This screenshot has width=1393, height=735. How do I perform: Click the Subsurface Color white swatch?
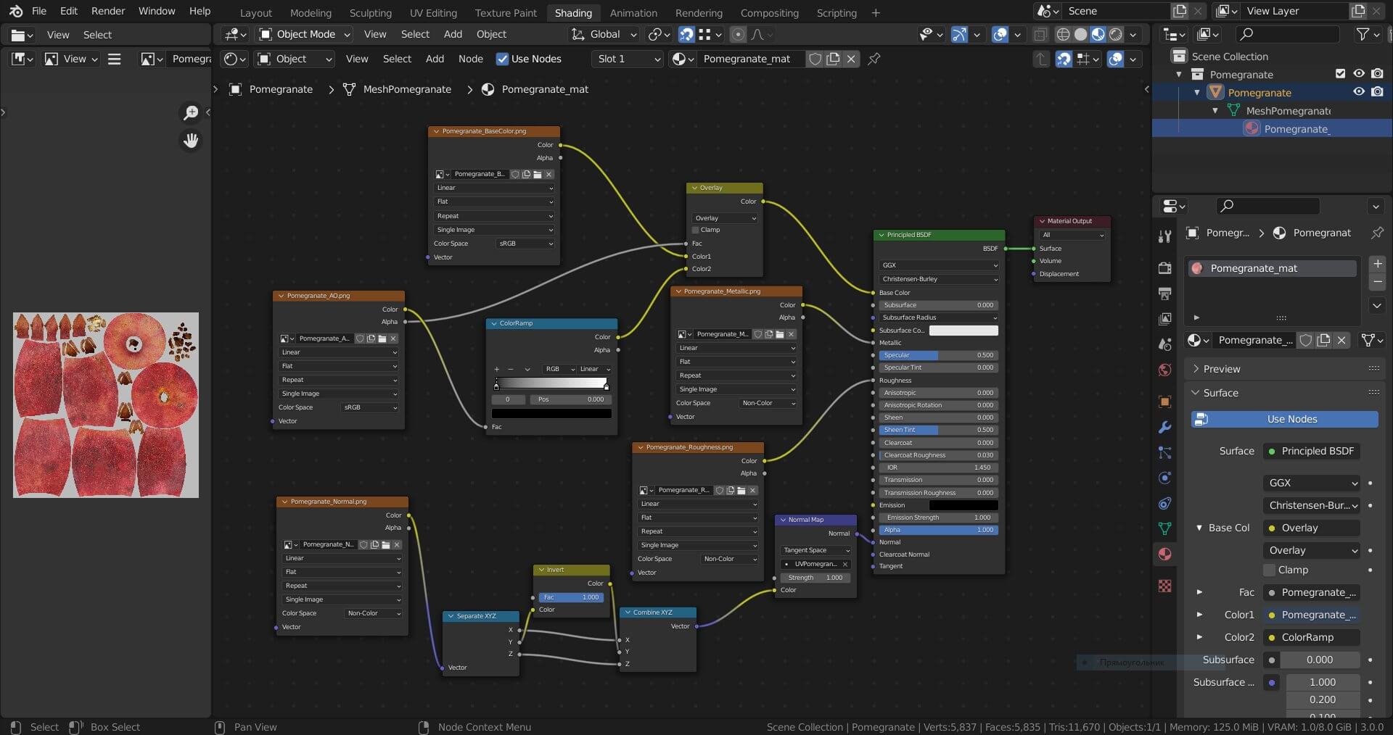[x=963, y=331]
